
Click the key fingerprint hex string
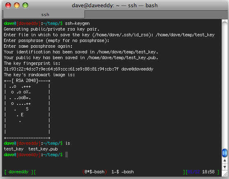click(61, 69)
